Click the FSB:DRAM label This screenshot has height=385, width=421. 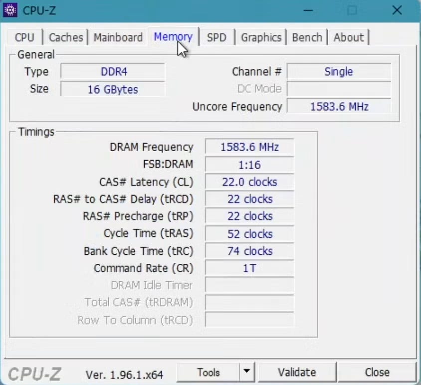(168, 164)
